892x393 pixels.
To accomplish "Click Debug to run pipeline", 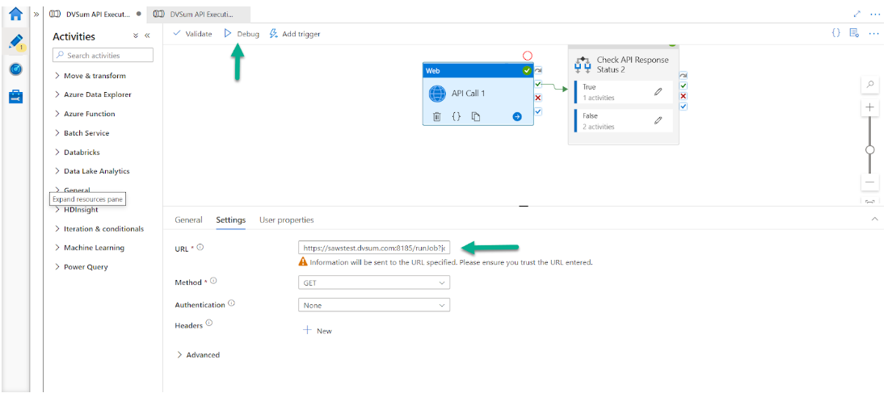I will tap(242, 34).
